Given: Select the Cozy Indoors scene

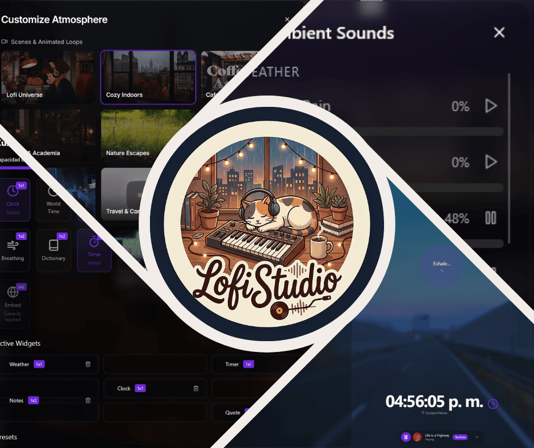Looking at the screenshot, I should click(x=148, y=77).
